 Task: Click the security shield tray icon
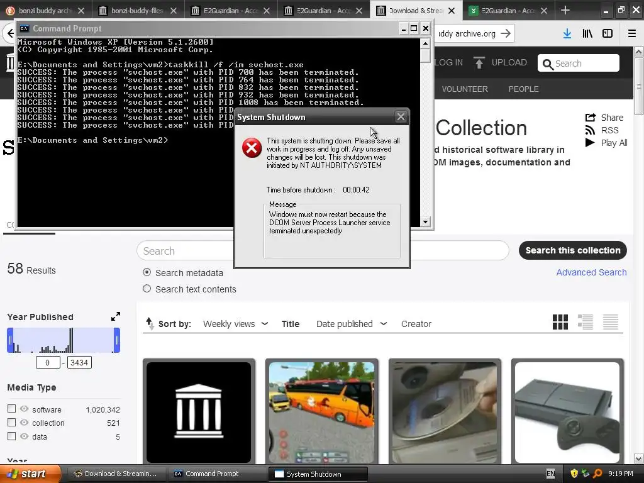tap(574, 474)
